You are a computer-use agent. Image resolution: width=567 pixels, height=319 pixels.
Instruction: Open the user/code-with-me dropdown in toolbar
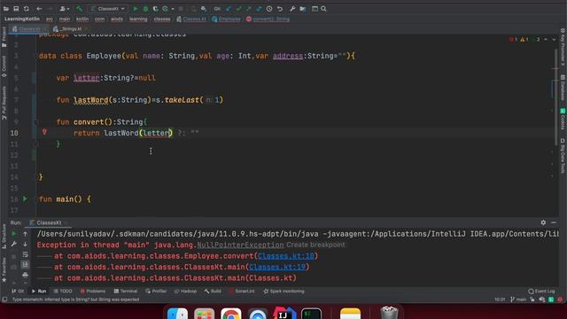(x=65, y=9)
